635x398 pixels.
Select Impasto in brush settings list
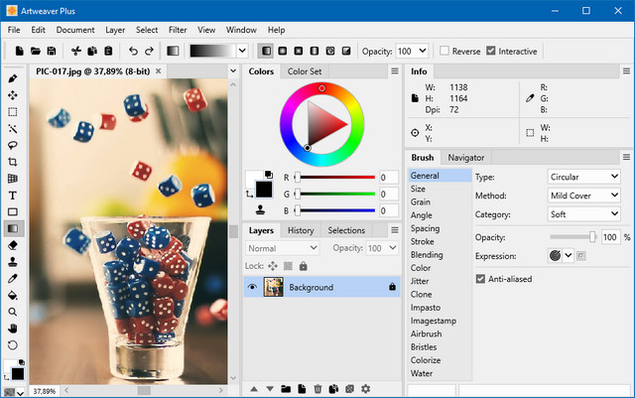424,307
